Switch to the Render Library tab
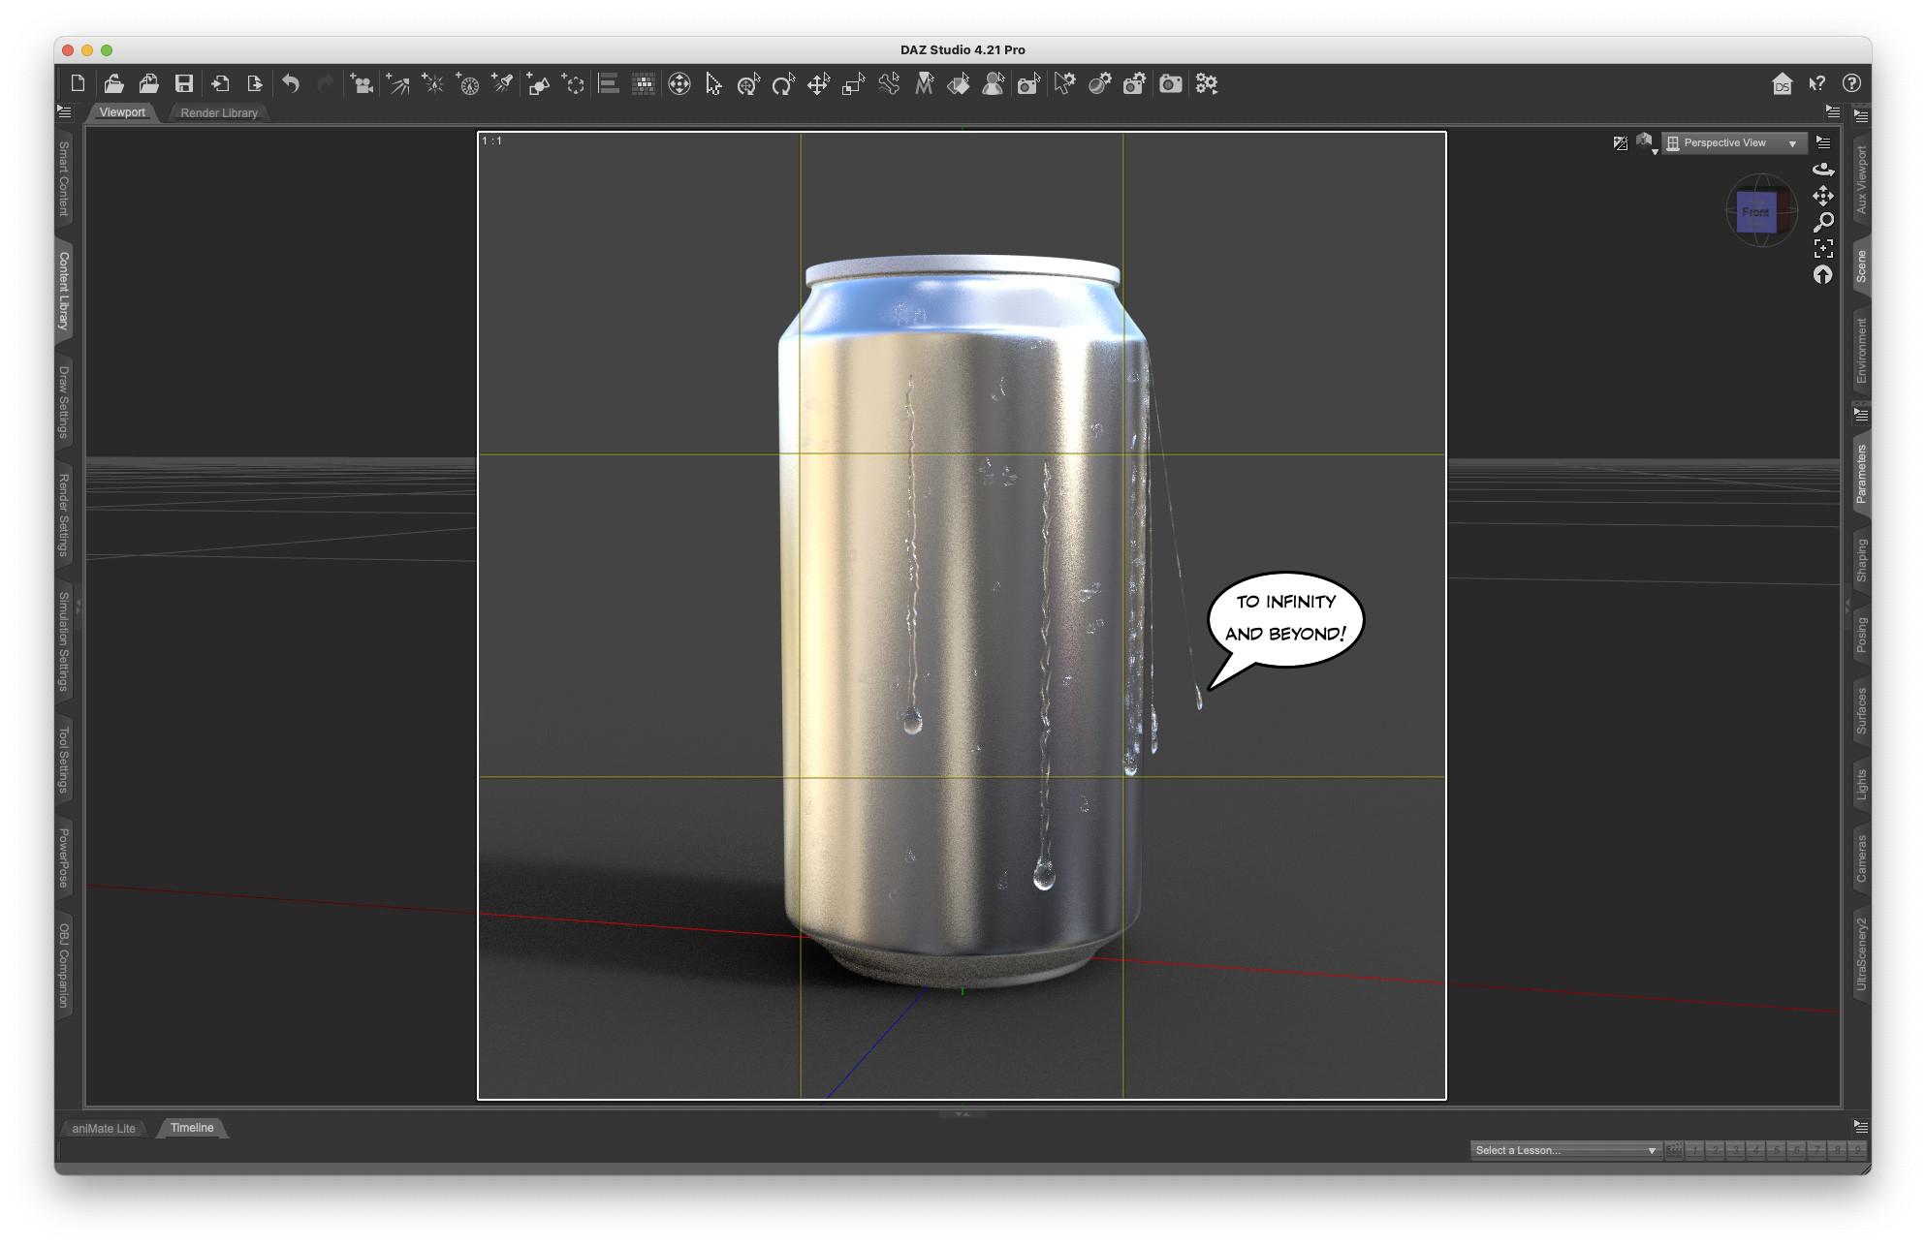The image size is (1926, 1247). (219, 113)
